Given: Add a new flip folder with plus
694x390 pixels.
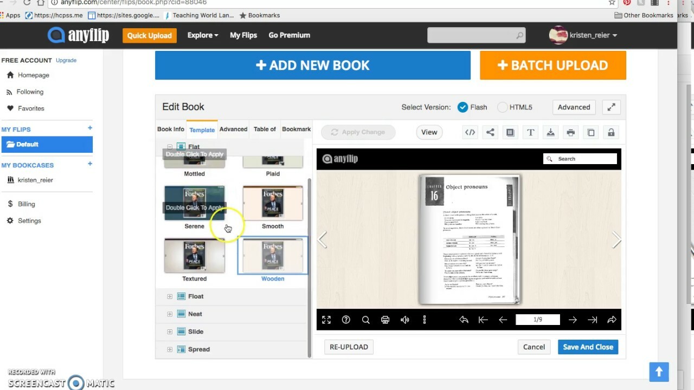Looking at the screenshot, I should [x=90, y=128].
